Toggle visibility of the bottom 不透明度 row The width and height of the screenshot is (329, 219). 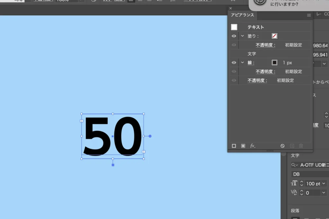[234, 80]
